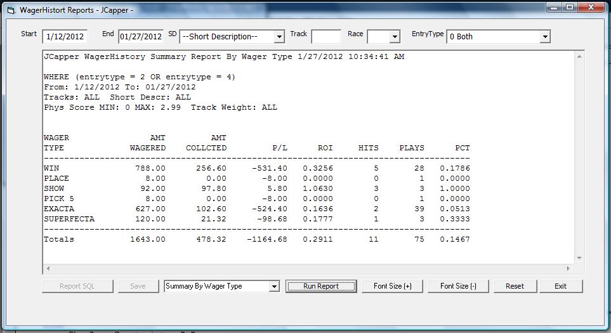The width and height of the screenshot is (611, 333).
Task: Click the SUPERFECTA row label
Action: [x=69, y=219]
